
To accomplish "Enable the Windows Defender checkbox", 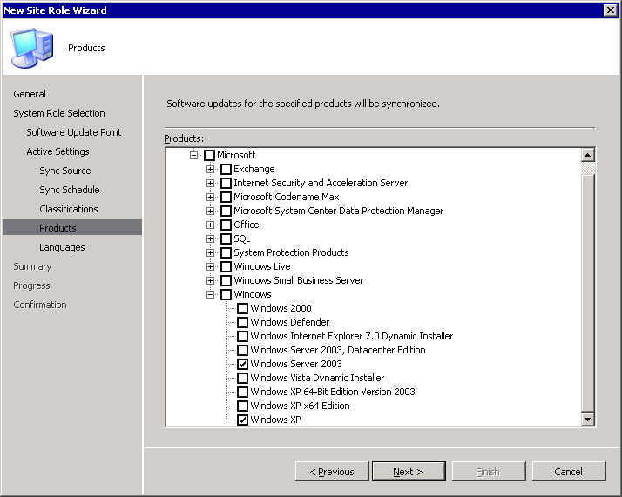I will point(243,322).
